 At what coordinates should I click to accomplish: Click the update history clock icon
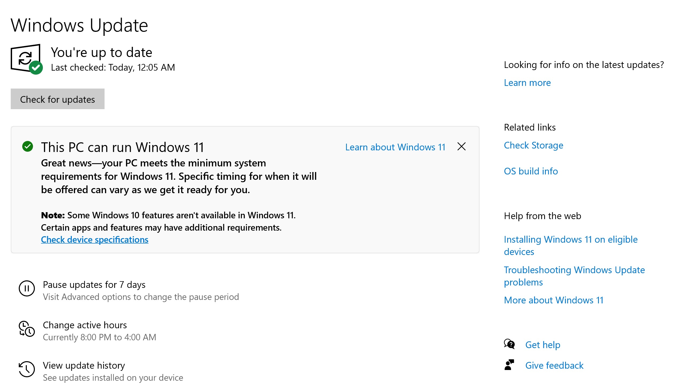point(27,369)
